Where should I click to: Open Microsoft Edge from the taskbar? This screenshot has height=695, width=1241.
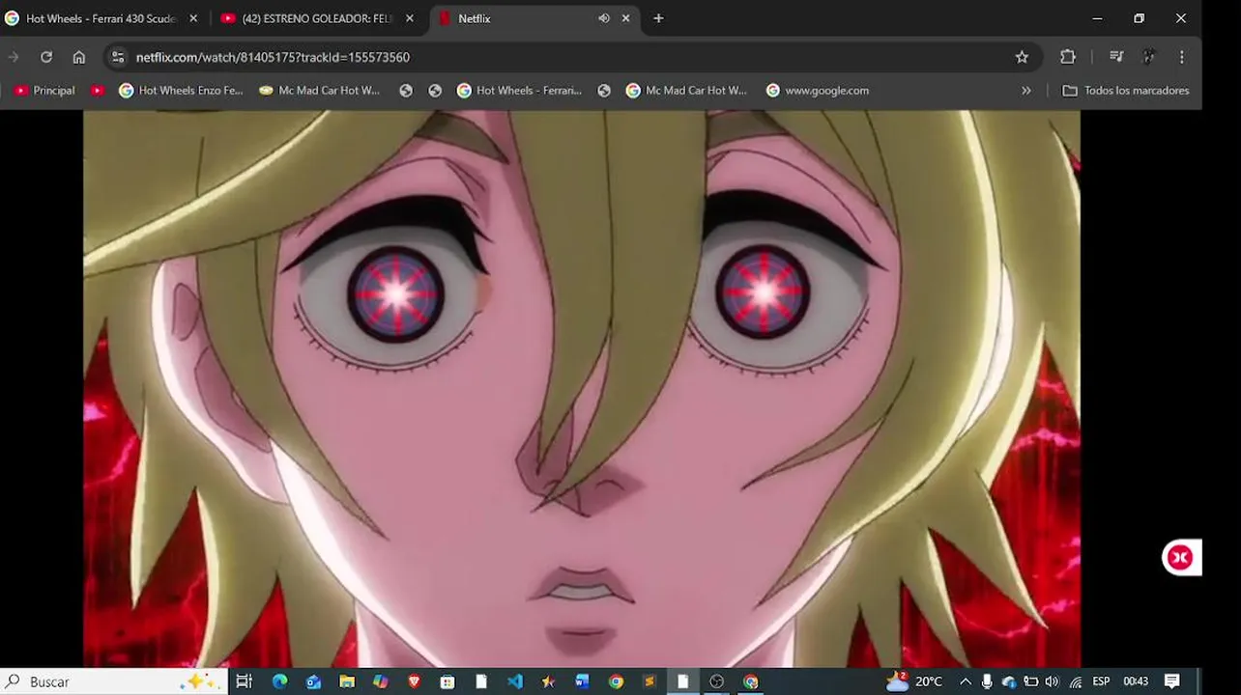tap(279, 681)
